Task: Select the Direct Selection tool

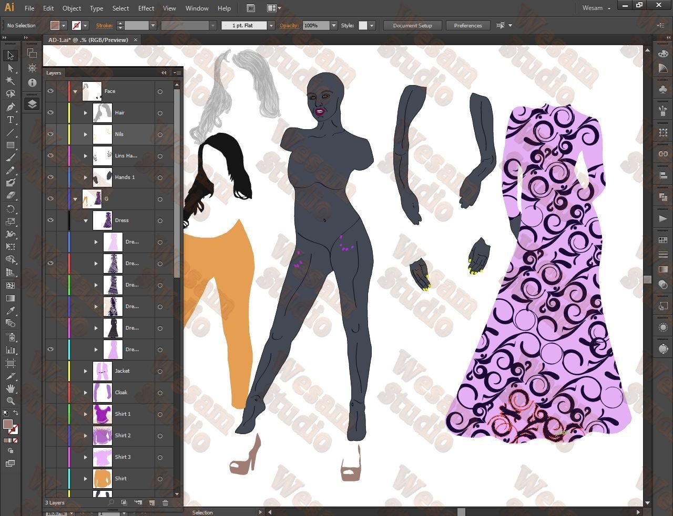Action: click(x=10, y=68)
